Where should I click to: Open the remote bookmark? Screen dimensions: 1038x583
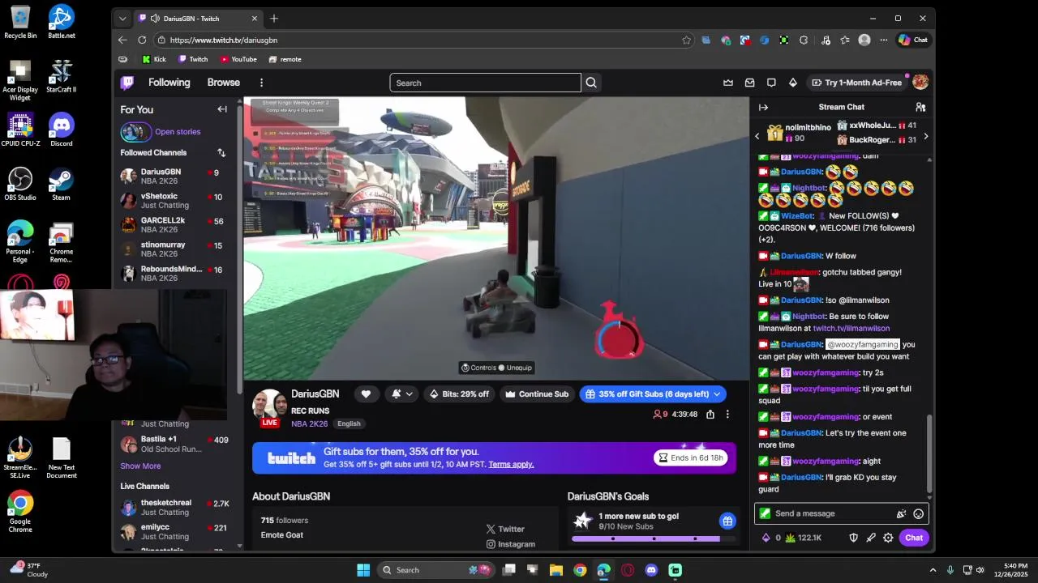pos(285,59)
